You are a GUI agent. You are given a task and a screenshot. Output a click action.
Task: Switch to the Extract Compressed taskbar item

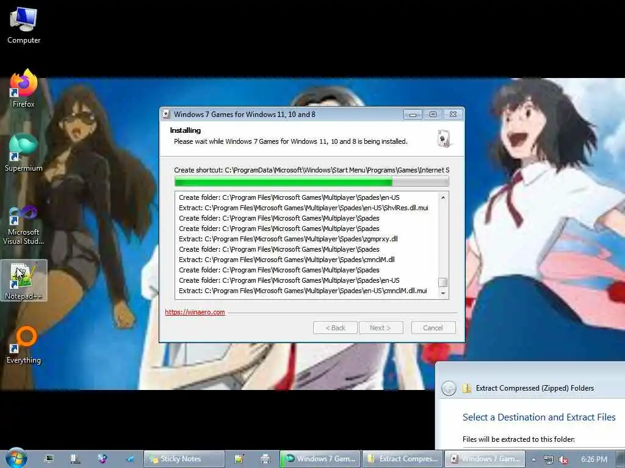403,459
